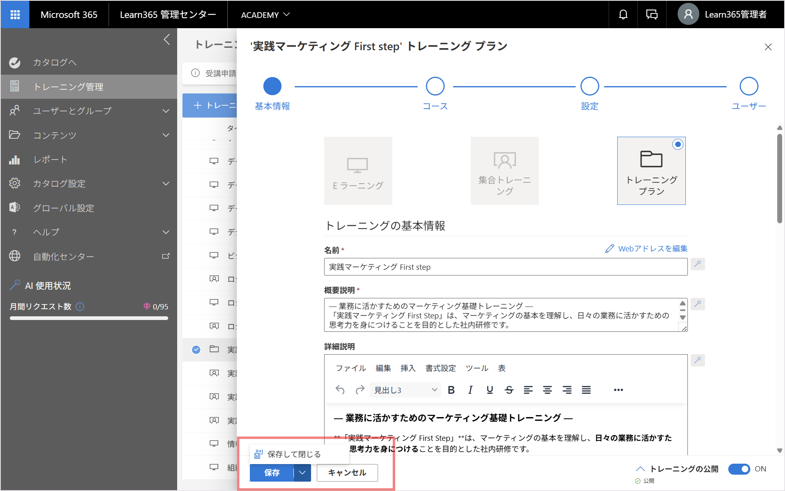
Task: Justify text in editor
Action: [x=586, y=390]
